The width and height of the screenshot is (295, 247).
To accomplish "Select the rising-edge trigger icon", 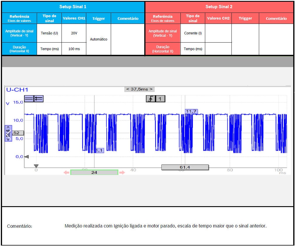I will (x=150, y=99).
